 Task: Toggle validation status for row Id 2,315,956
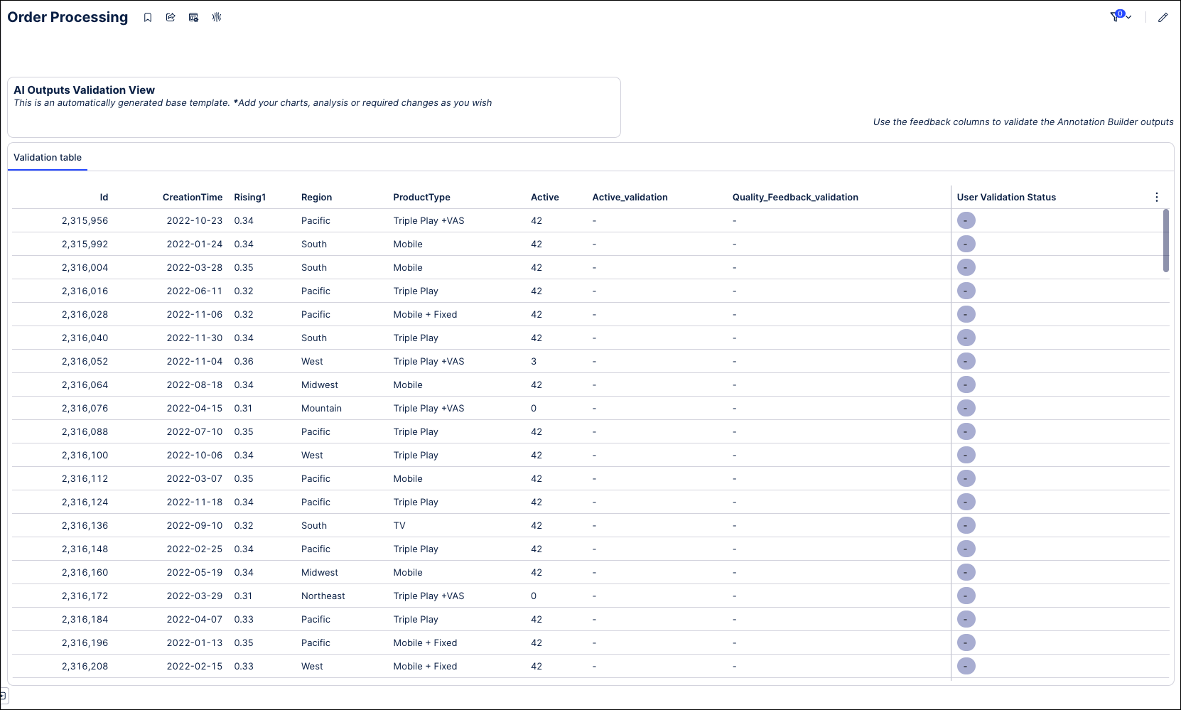(x=966, y=220)
